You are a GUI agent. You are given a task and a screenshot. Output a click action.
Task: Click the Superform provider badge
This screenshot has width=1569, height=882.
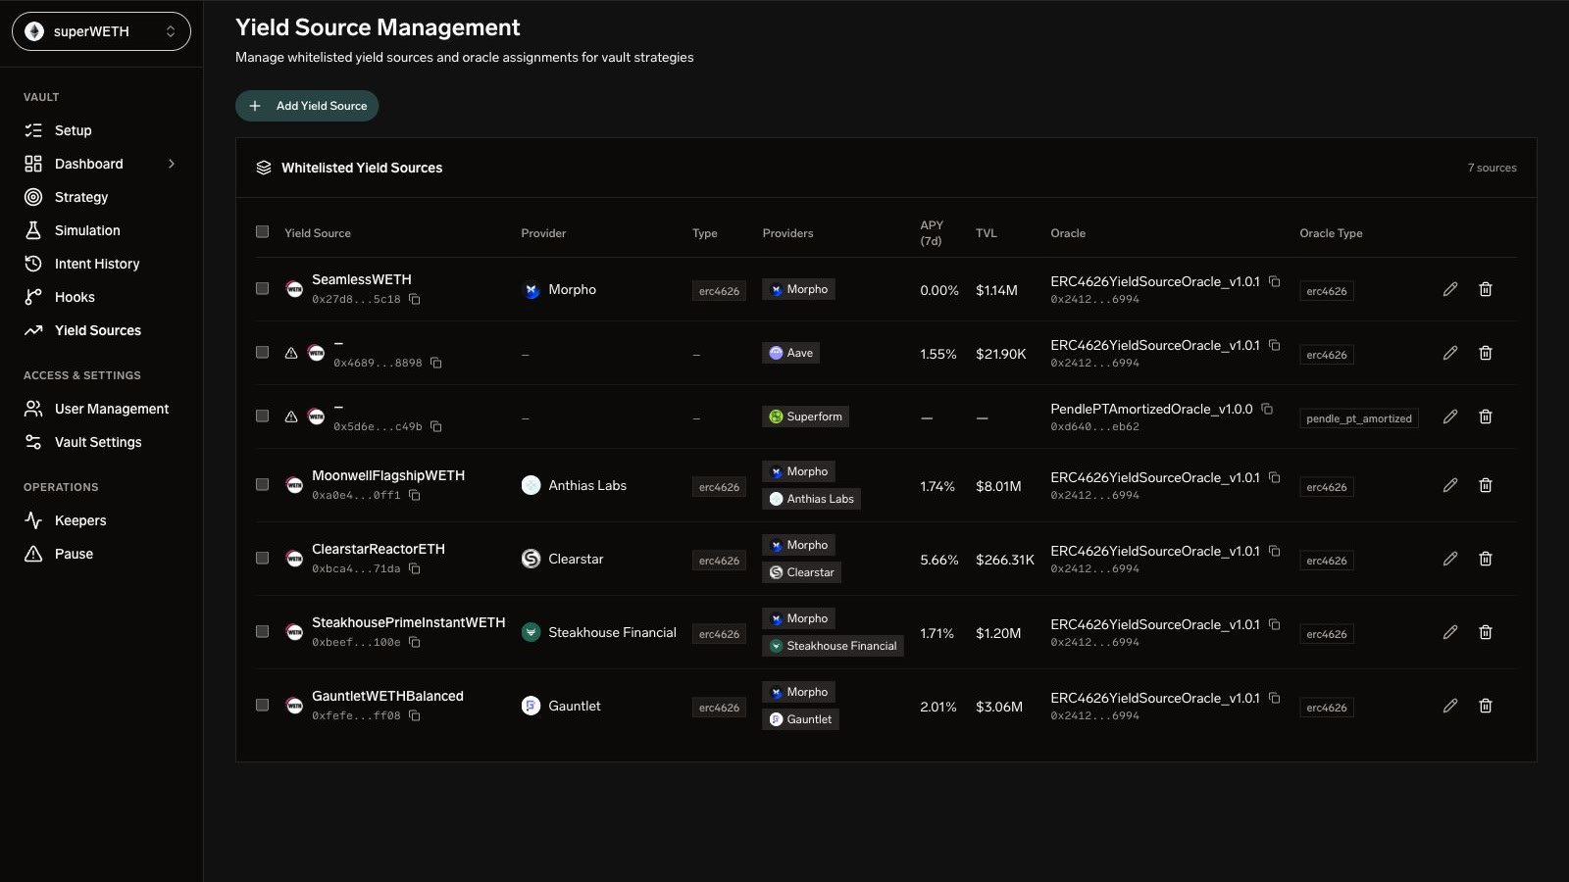pyautogui.click(x=805, y=416)
